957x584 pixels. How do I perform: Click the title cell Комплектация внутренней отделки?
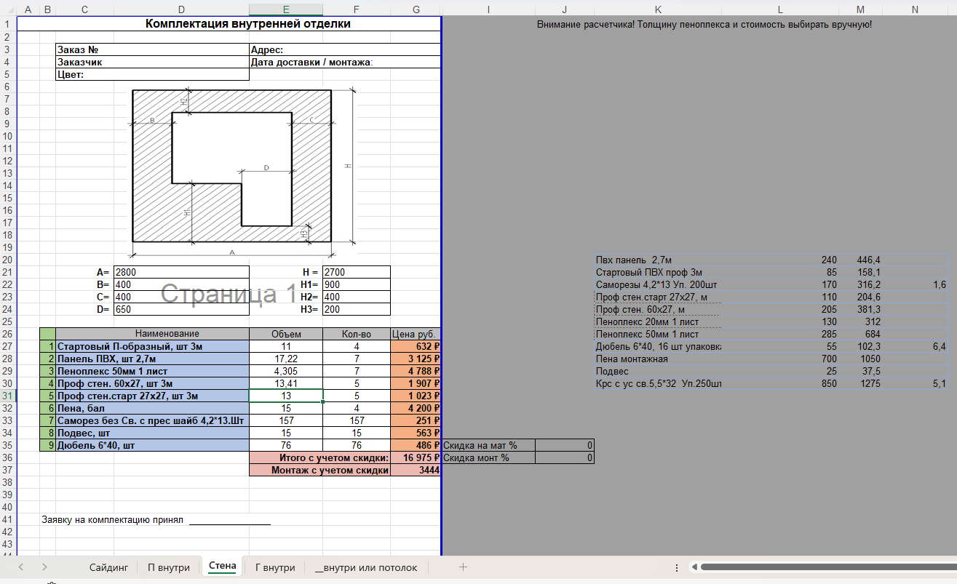[248, 23]
